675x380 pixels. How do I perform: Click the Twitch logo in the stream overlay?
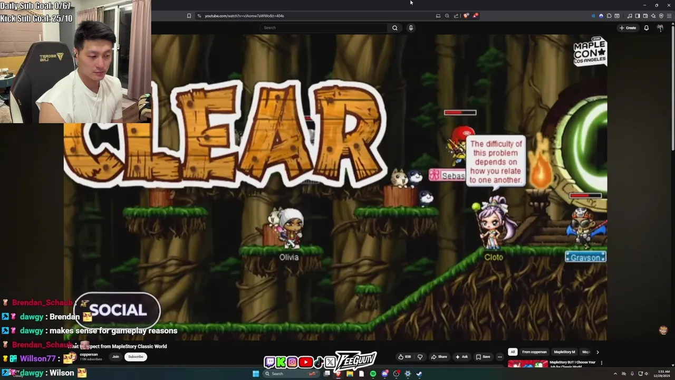point(269,362)
